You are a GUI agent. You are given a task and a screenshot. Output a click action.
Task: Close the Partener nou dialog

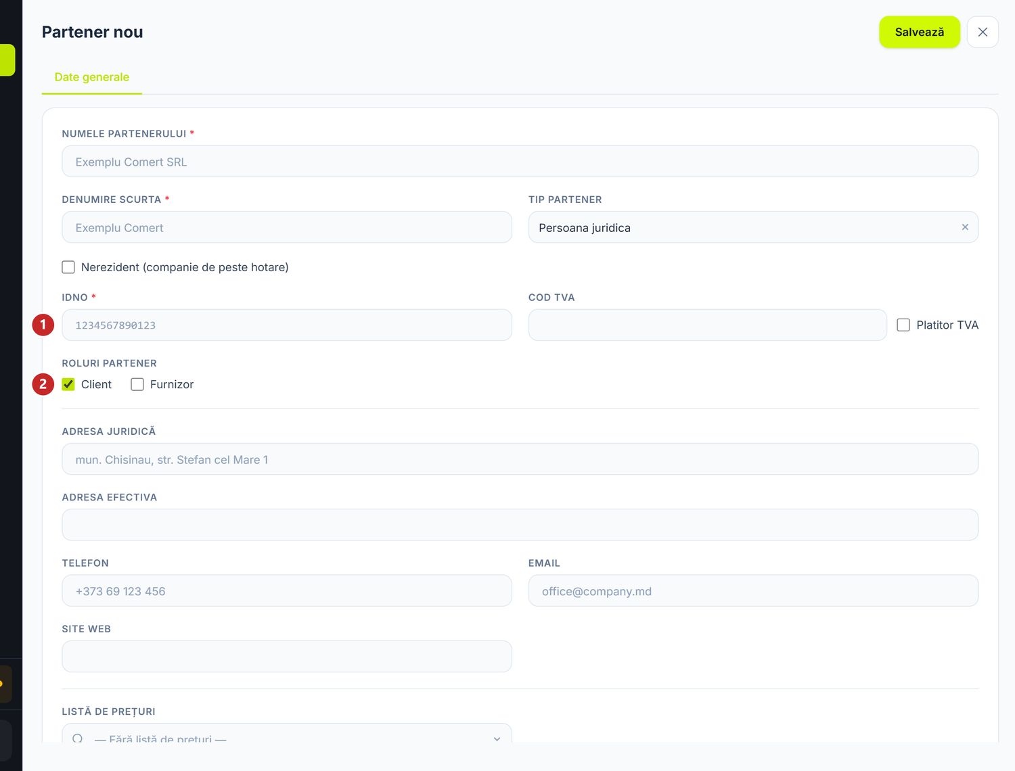[983, 32]
